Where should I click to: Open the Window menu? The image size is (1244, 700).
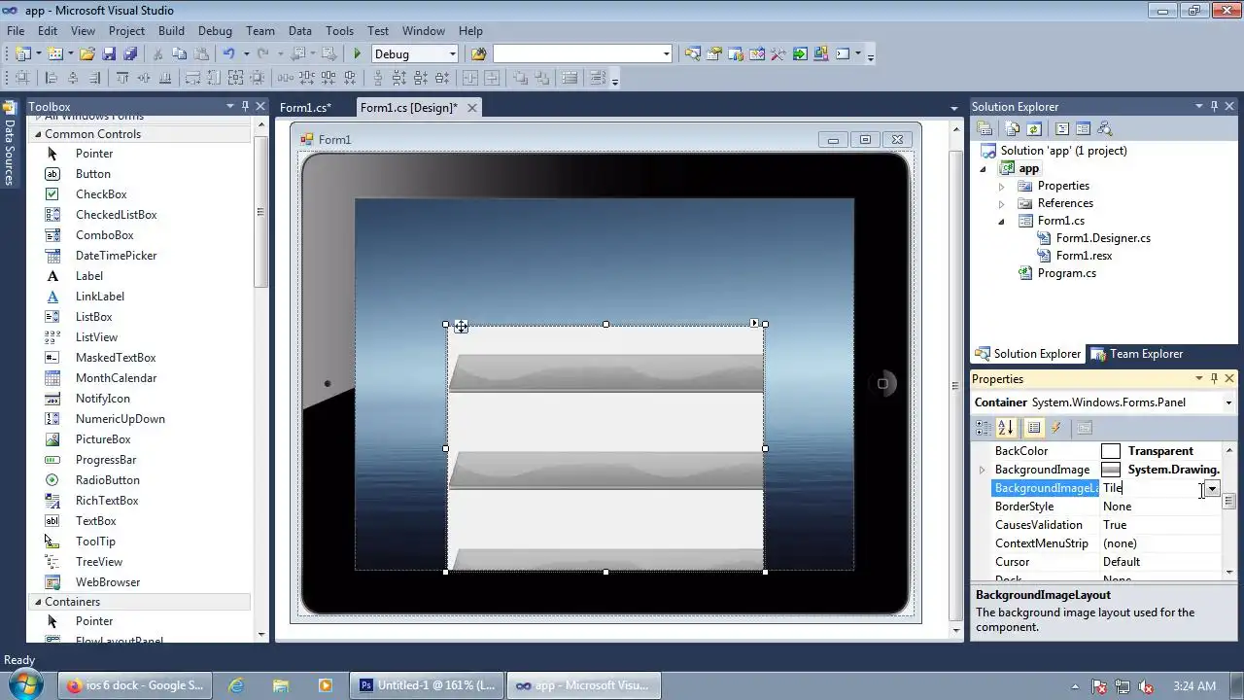pos(424,31)
